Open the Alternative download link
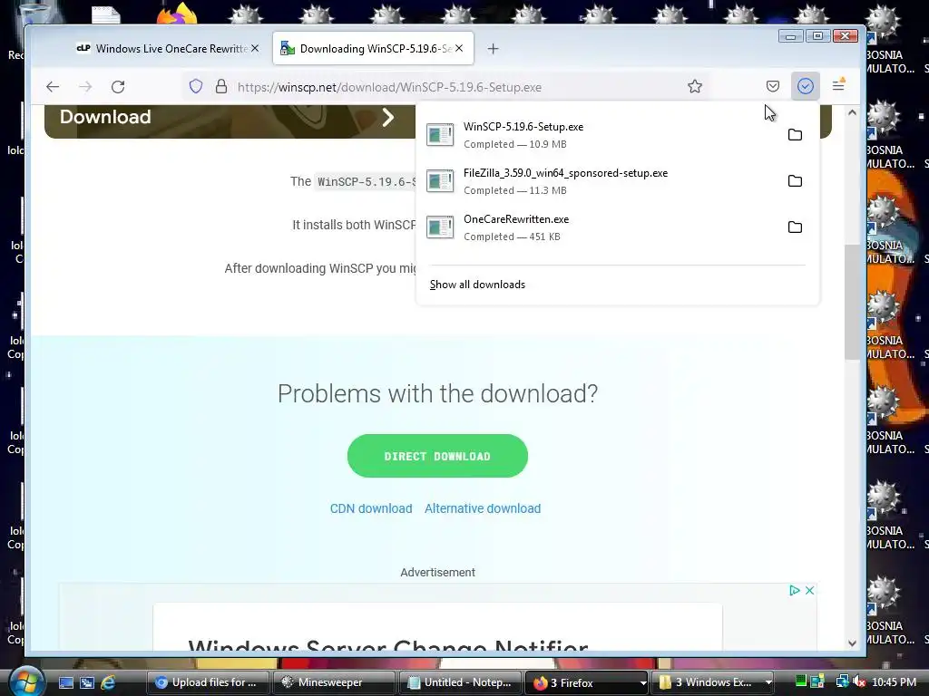 tap(483, 508)
